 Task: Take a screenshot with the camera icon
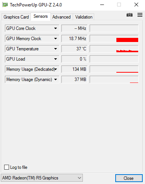click(130, 15)
